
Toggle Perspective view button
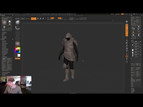[x=127, y=26]
